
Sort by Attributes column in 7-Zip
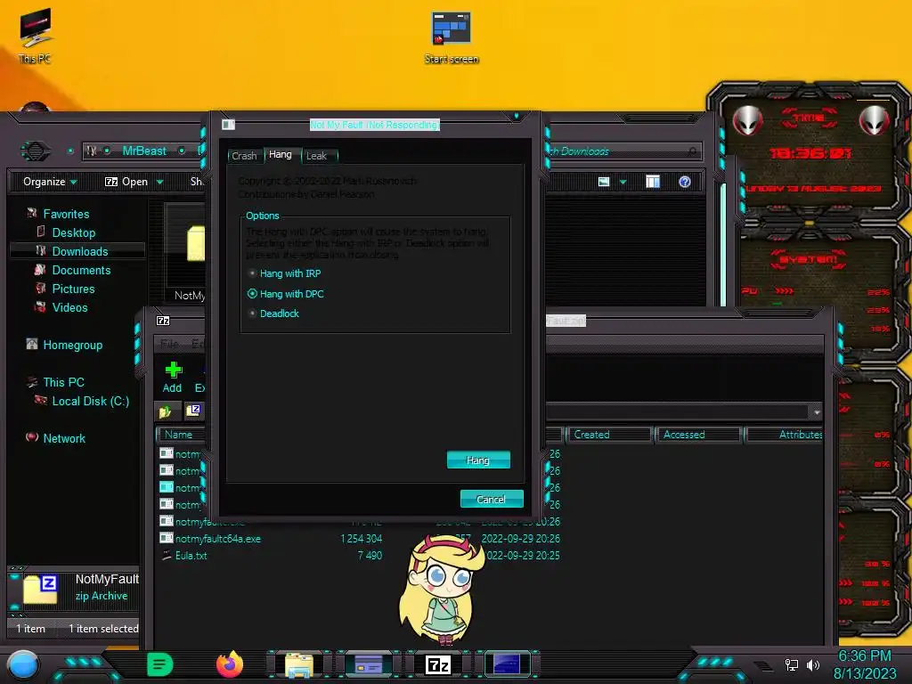pyautogui.click(x=785, y=435)
